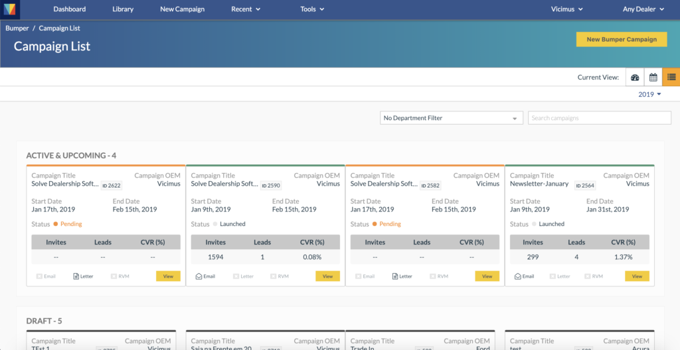Click the ID 2564 badge
Viewport: 680px width, 350px height.
tap(585, 186)
